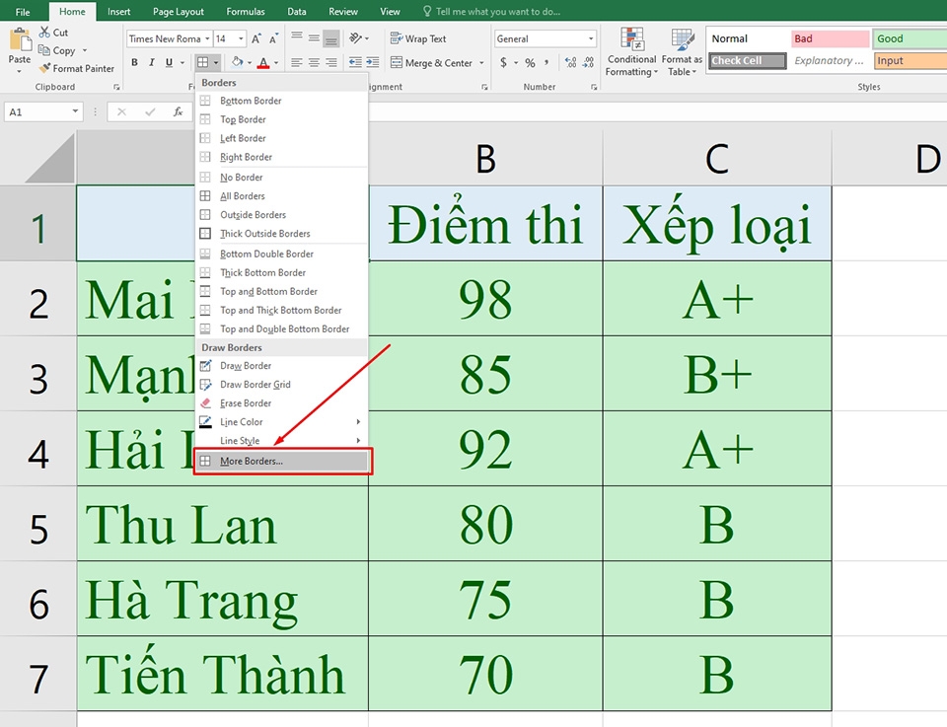Open More Borders dialog
Viewport: 947px width, 727px height.
[x=282, y=461]
